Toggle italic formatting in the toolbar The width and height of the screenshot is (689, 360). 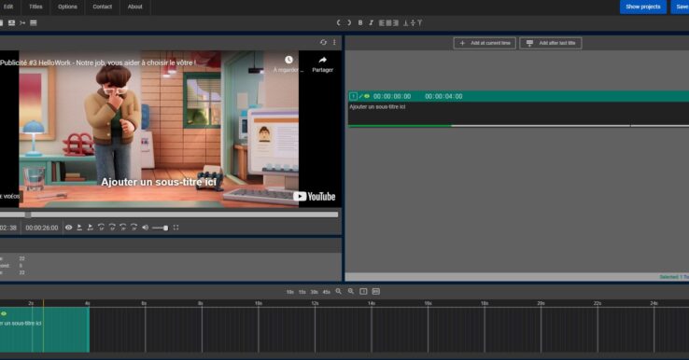point(371,22)
